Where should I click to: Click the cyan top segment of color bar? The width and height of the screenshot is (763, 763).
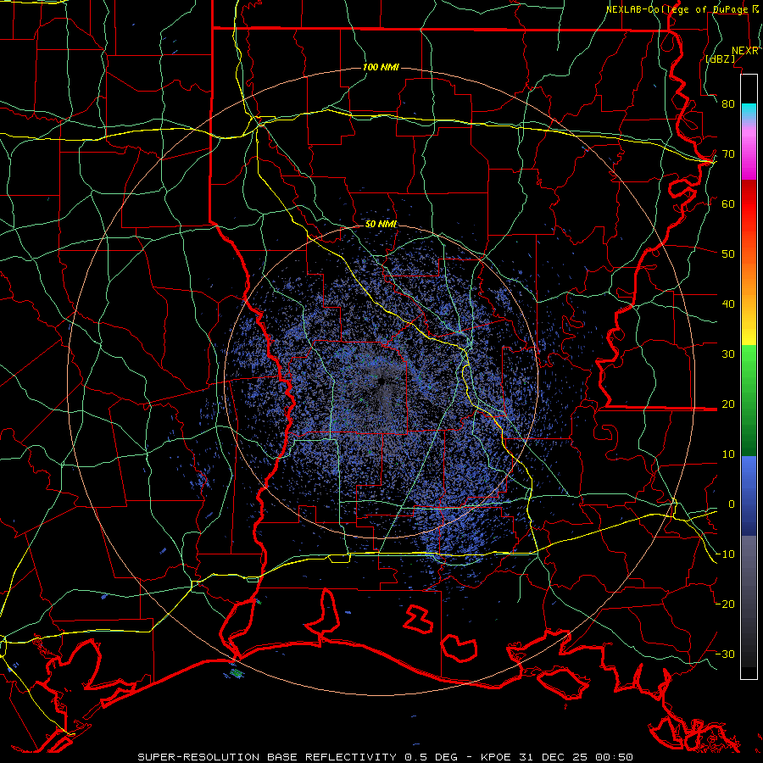[749, 112]
